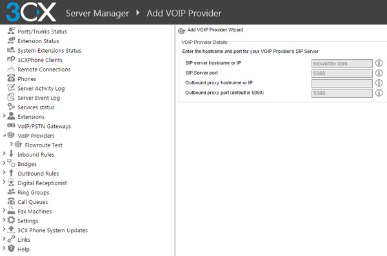Show info for Outbound proxy hostname
This screenshot has width=387, height=256.
coord(379,83)
